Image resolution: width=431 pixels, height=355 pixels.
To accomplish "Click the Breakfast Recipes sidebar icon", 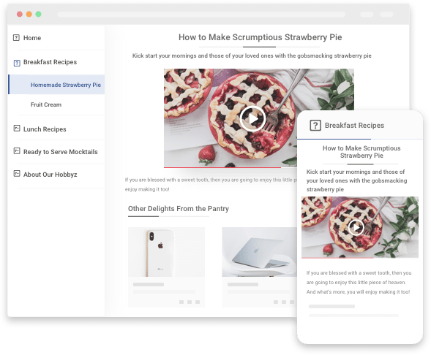I will (x=17, y=63).
